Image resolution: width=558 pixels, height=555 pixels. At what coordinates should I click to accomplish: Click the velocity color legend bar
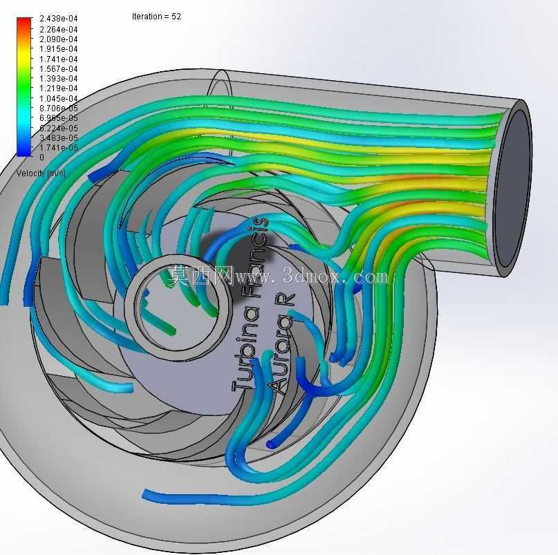pos(24,86)
